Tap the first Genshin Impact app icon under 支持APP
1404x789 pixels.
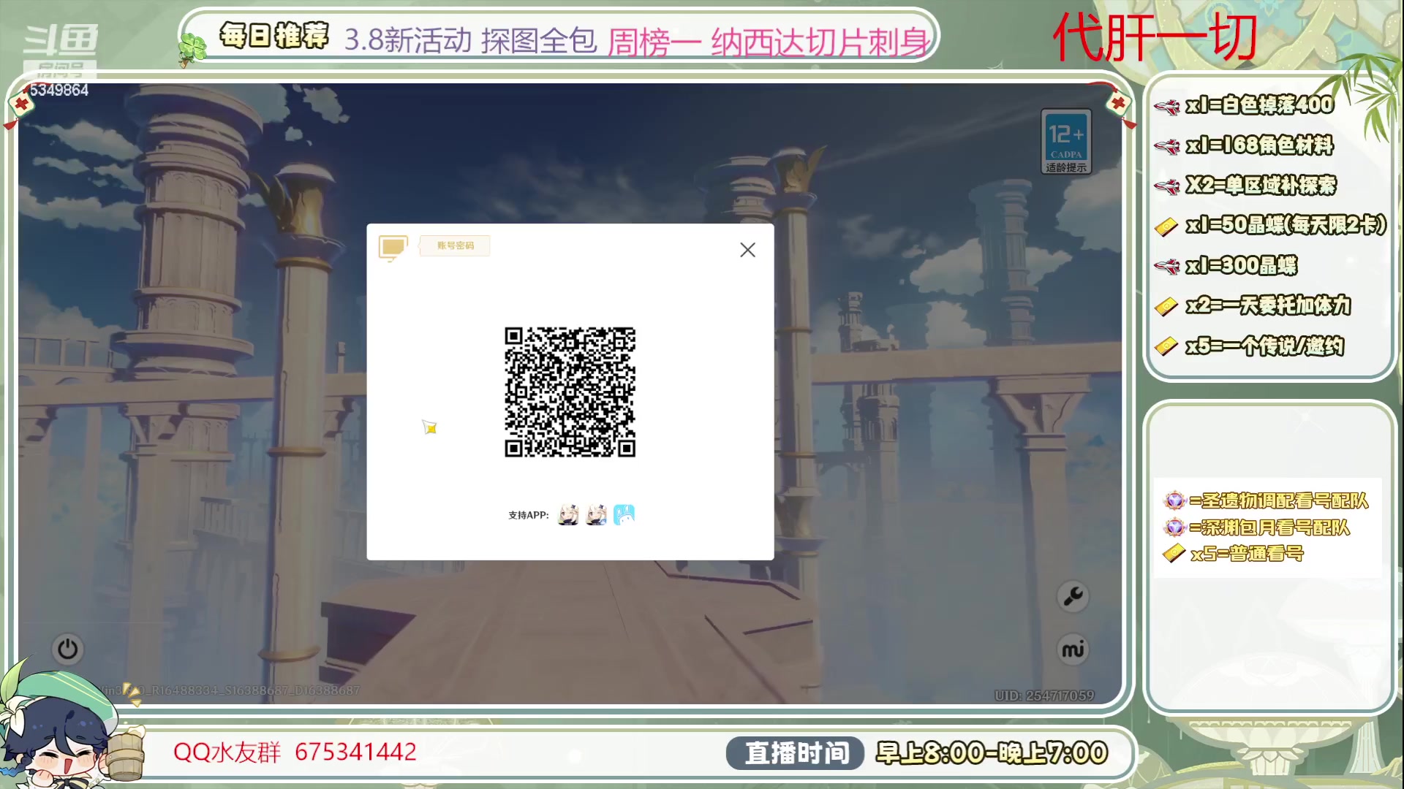click(x=568, y=514)
